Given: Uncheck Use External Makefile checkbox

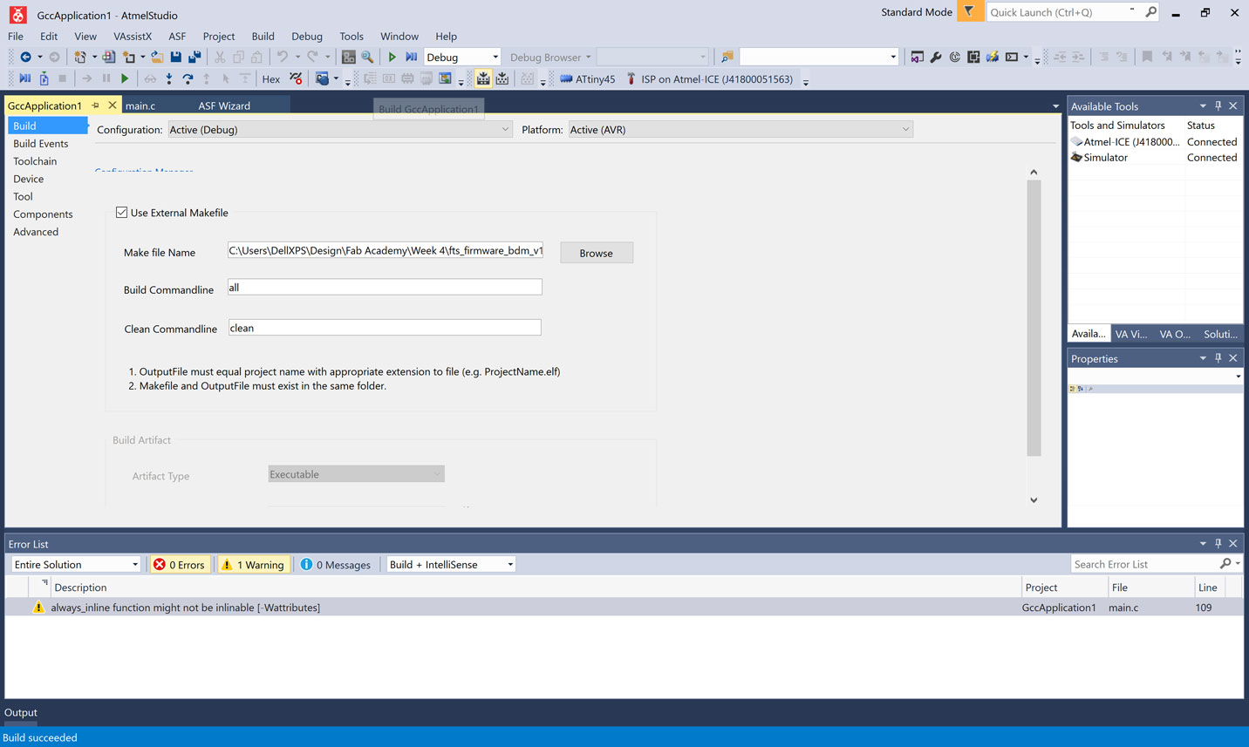Looking at the screenshot, I should [x=122, y=213].
